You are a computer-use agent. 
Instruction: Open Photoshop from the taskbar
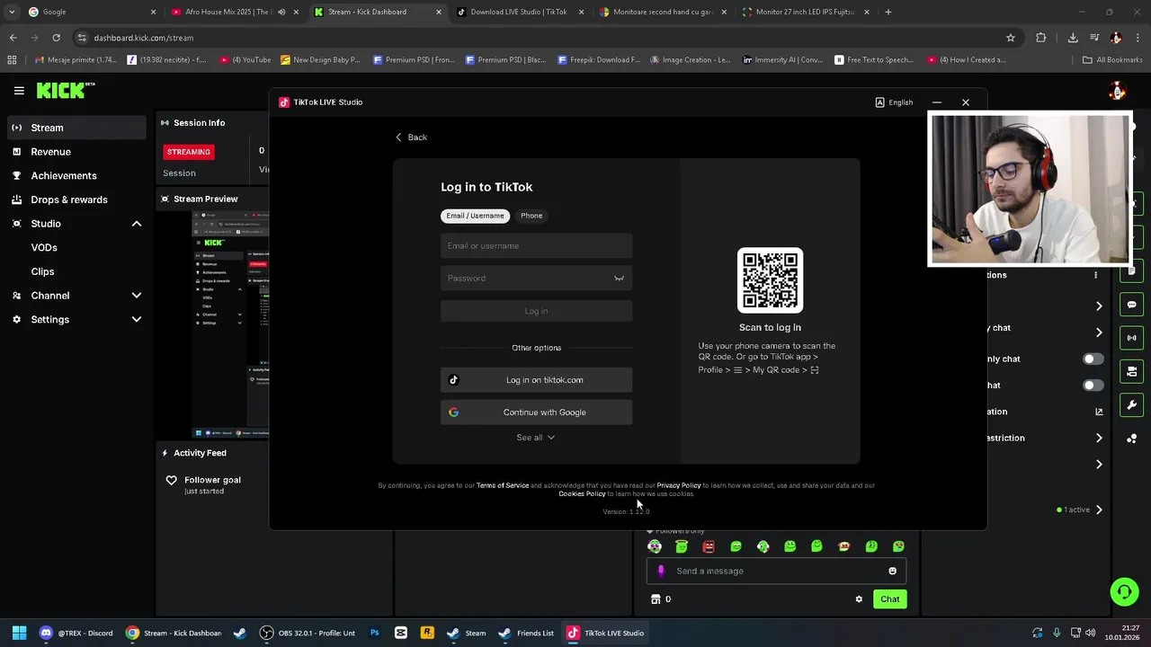374,633
